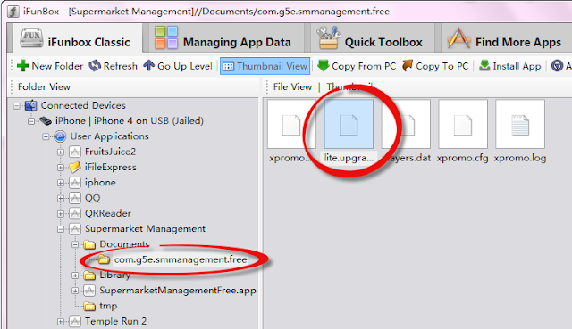Expand the QRReader app node
572x329 pixels.
tap(61, 214)
